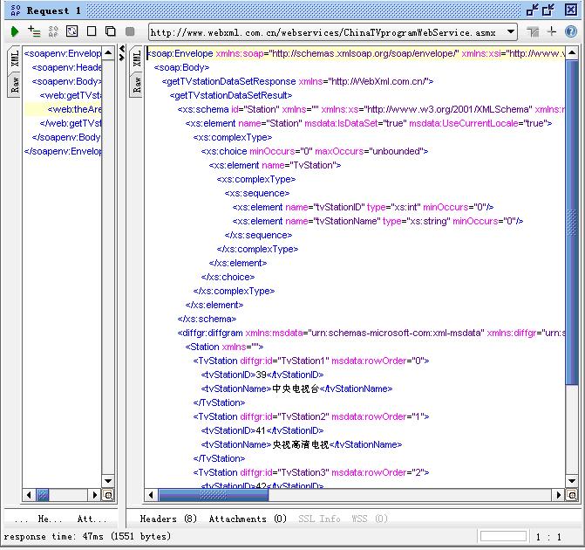Click the recreate default request icon
The height and width of the screenshot is (550, 585).
coord(72,31)
